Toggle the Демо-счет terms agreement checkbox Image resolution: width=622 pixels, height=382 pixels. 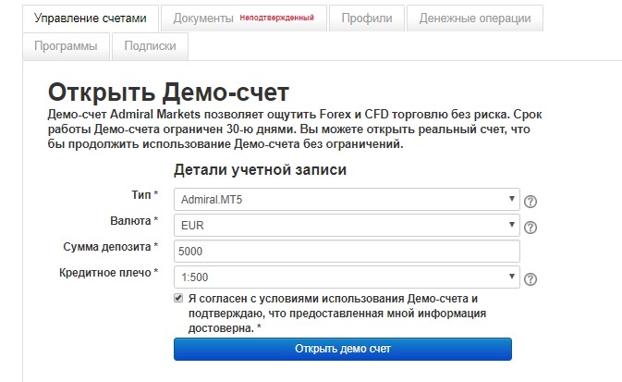coord(178,298)
